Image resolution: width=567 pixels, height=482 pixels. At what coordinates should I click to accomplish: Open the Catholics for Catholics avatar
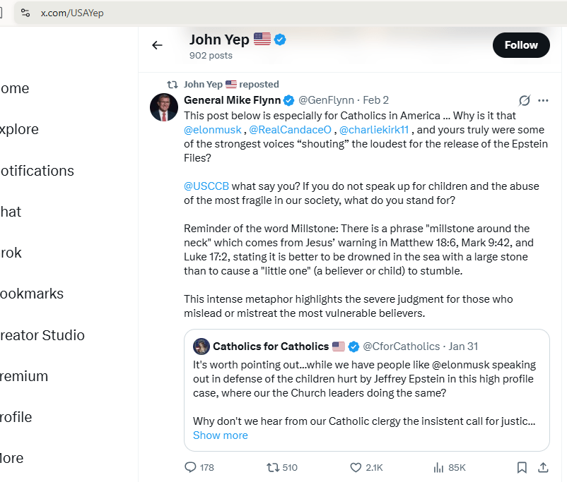pyautogui.click(x=201, y=346)
